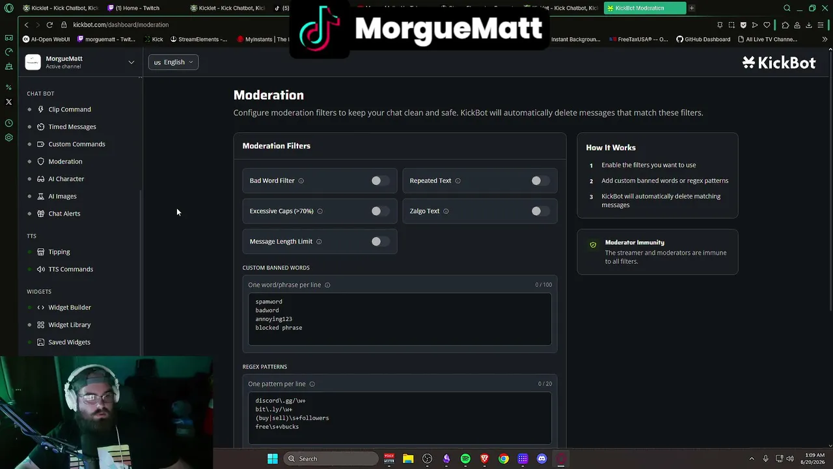833x469 pixels.
Task: Click the taskbar clock and date
Action: click(814, 459)
